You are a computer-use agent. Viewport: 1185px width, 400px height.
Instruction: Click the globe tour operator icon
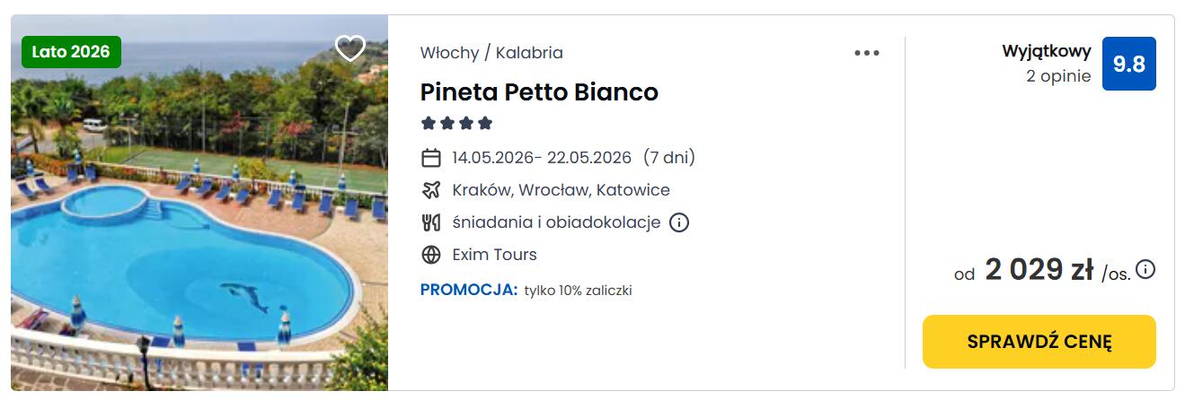(431, 255)
